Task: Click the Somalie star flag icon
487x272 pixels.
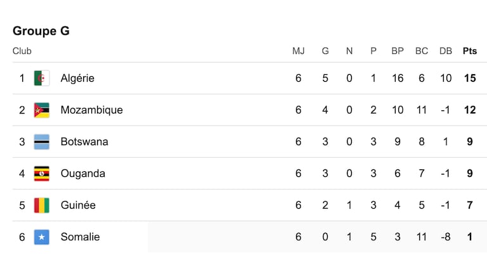Action: point(42,237)
